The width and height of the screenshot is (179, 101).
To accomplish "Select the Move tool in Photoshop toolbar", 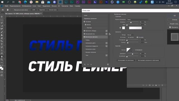I will point(2,17).
